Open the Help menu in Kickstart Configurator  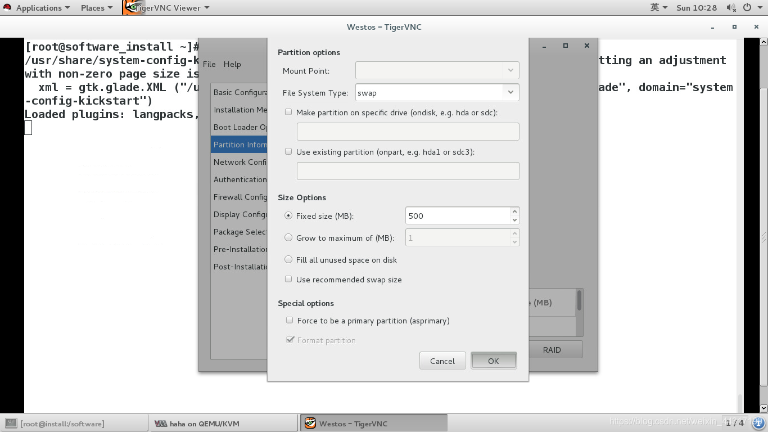pyautogui.click(x=232, y=64)
